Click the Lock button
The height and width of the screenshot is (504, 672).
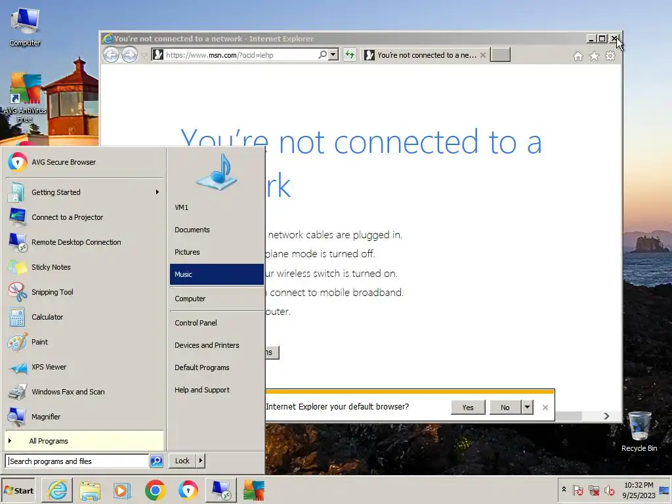click(x=182, y=461)
